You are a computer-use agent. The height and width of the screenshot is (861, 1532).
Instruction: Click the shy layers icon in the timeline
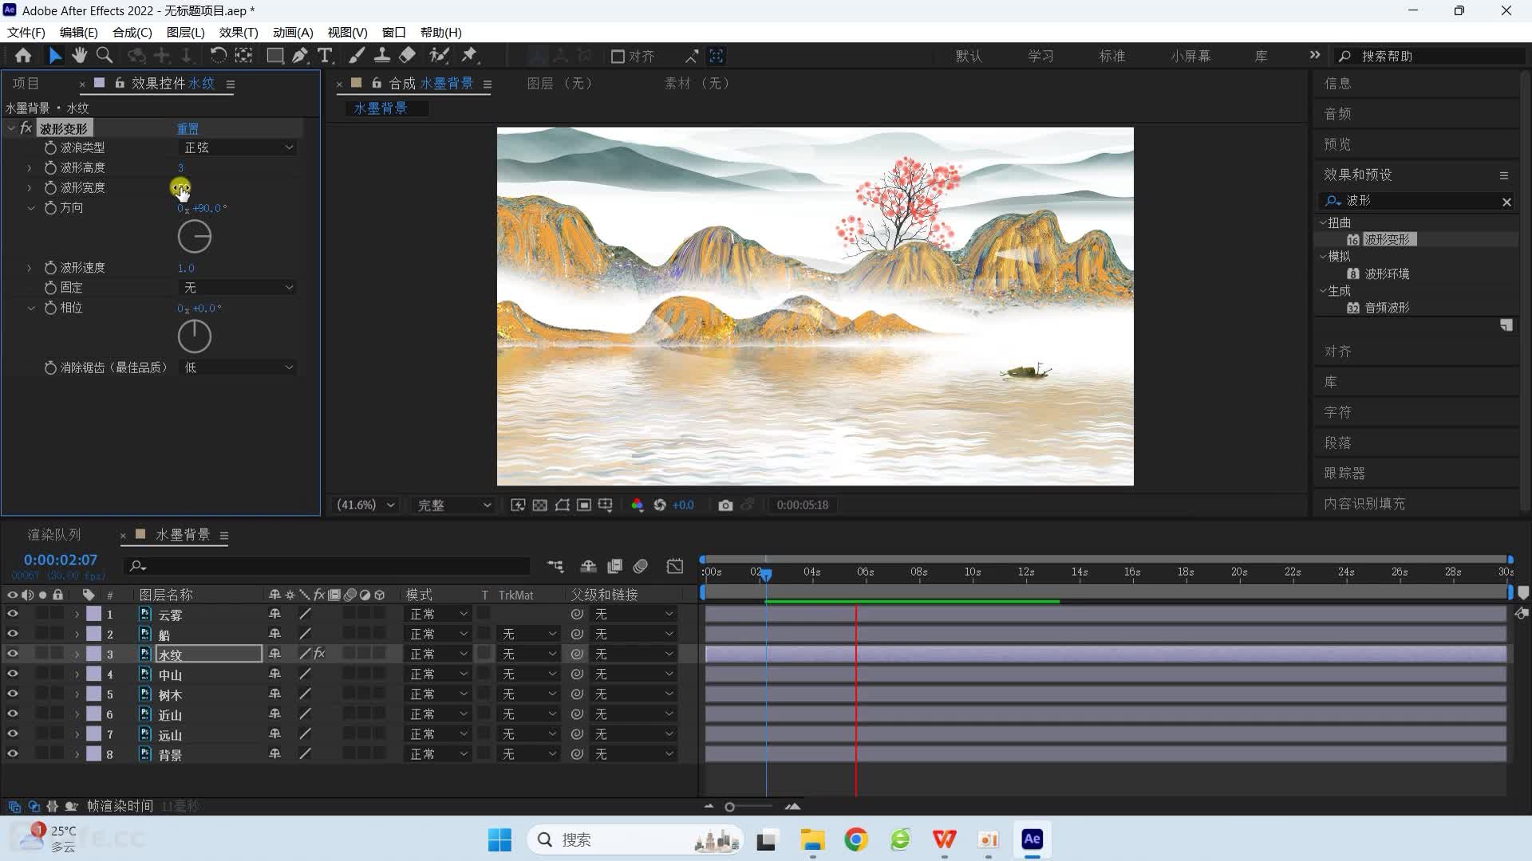click(588, 567)
